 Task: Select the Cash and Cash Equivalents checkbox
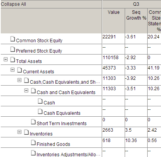click(33, 91)
